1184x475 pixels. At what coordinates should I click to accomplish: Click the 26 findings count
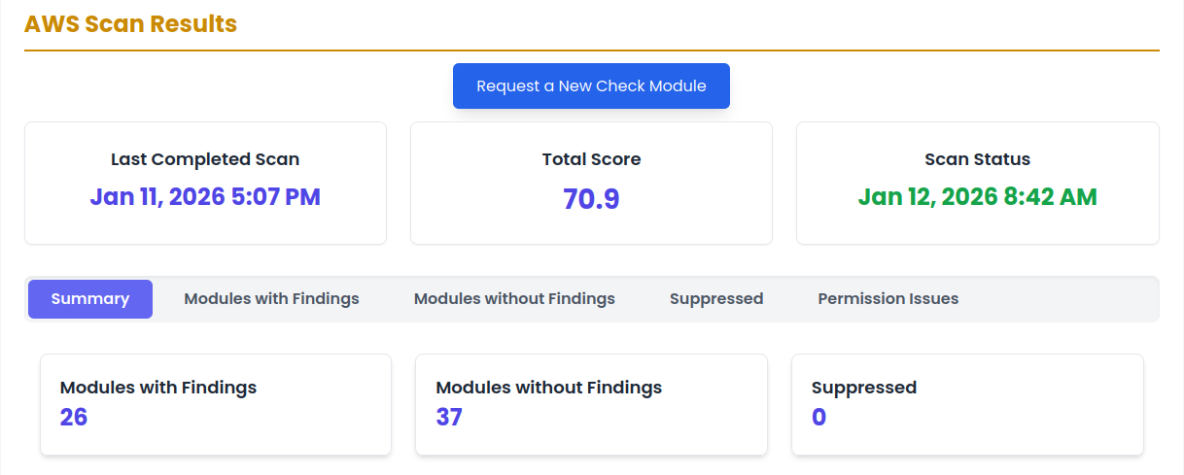click(74, 418)
